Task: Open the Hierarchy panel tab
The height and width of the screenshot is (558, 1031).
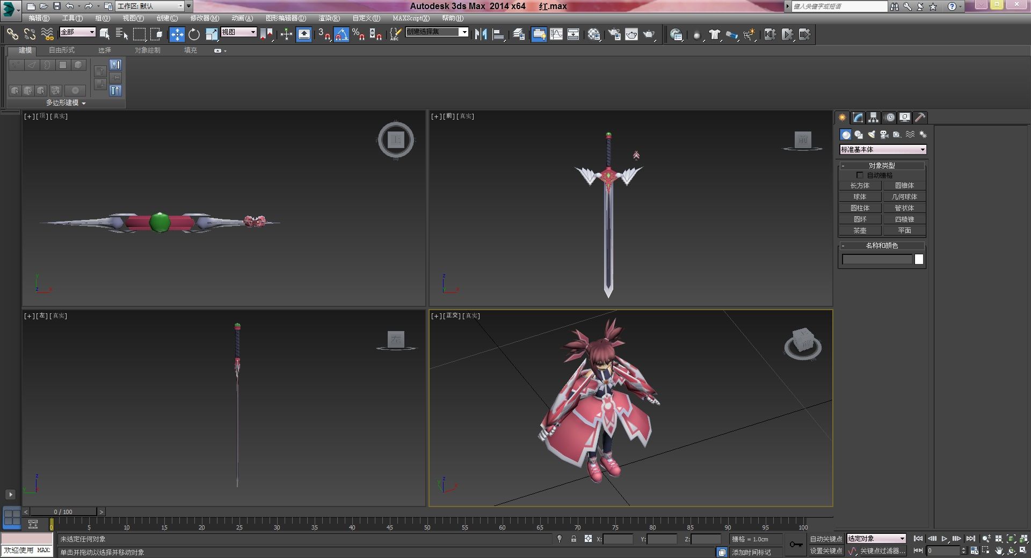Action: click(x=873, y=118)
